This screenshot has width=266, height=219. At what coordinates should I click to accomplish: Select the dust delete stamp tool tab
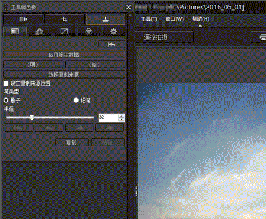point(106,19)
